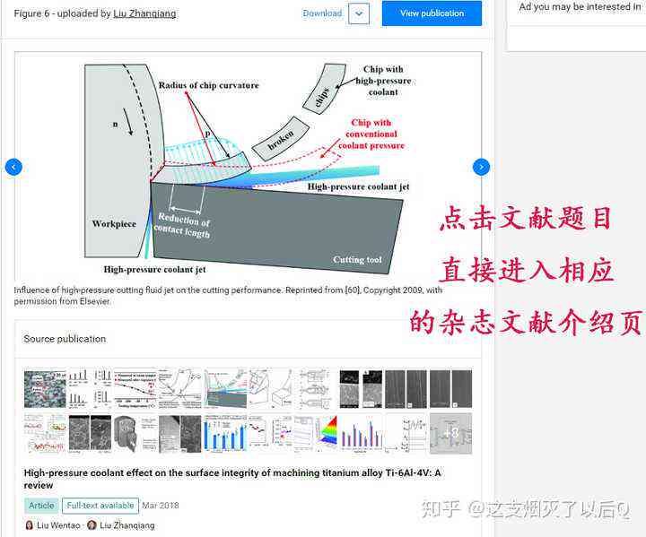Click the Download link
646x537 pixels.
(322, 13)
